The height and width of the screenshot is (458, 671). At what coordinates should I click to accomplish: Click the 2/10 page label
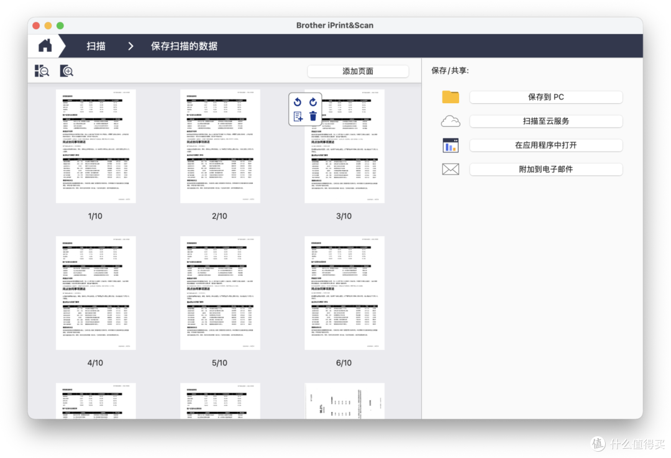219,216
